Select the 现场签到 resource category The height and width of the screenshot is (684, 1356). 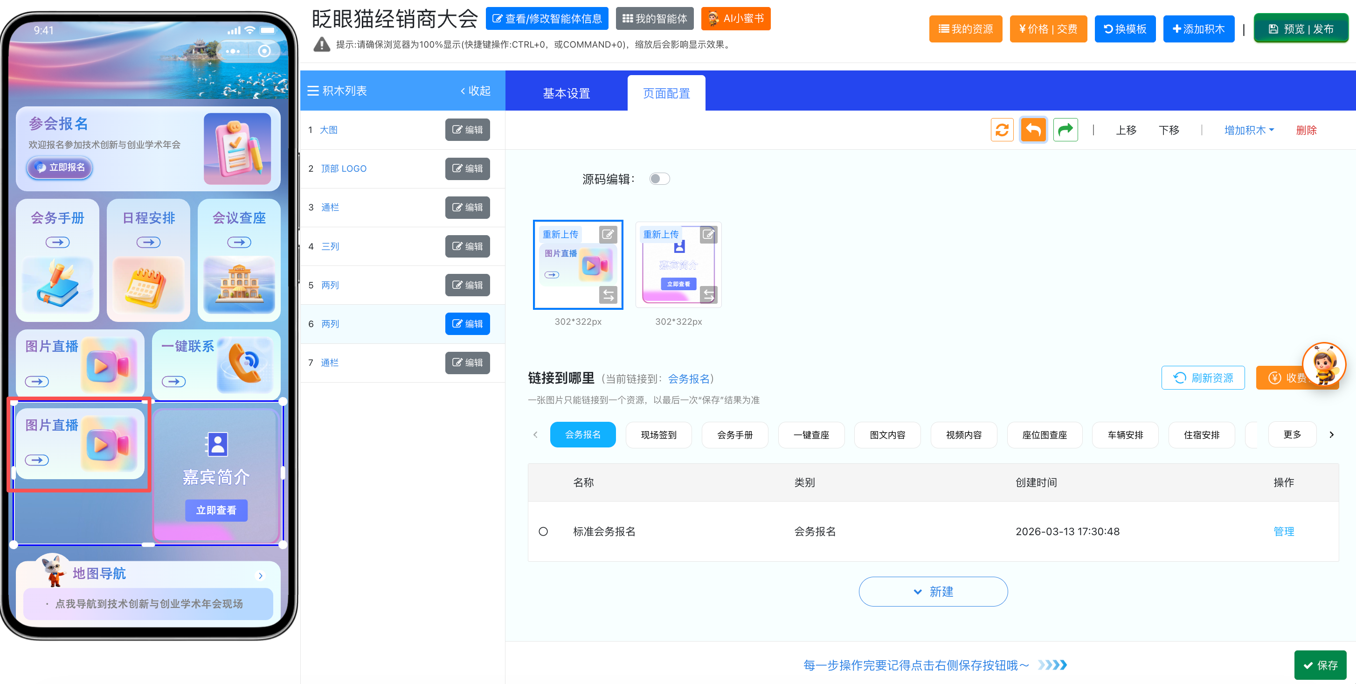coord(658,435)
